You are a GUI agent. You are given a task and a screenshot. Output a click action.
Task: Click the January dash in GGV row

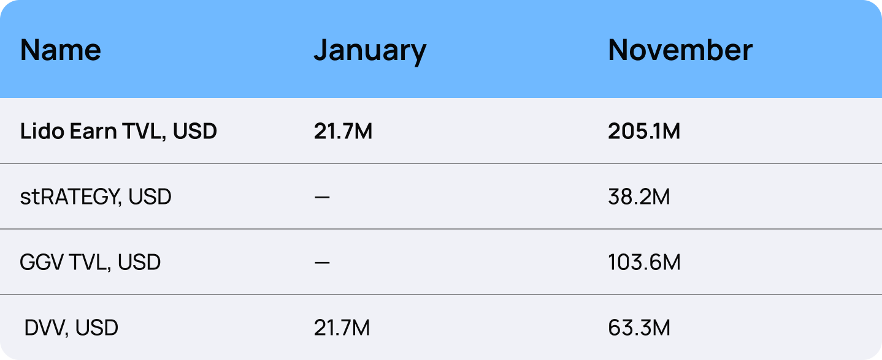(322, 263)
